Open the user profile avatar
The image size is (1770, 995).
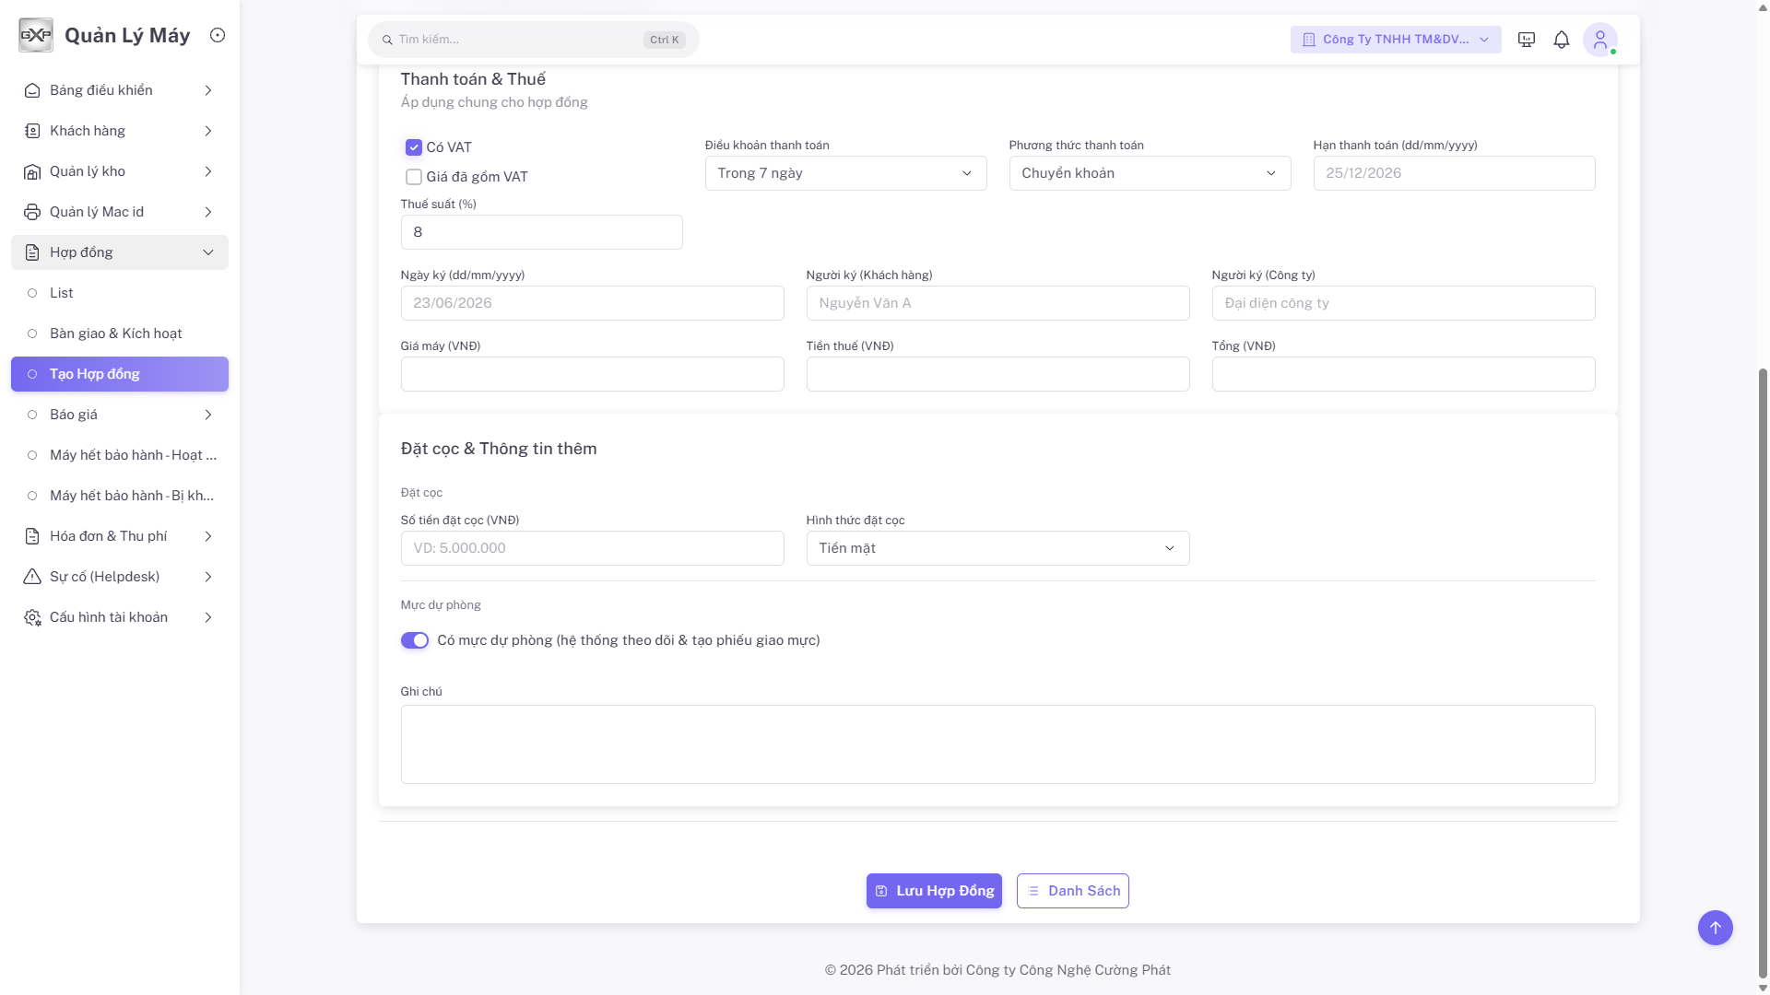coord(1600,40)
